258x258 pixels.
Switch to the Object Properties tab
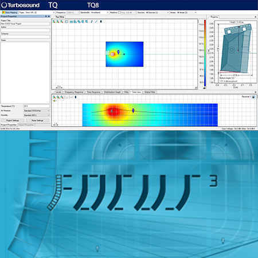pyautogui.click(x=26, y=125)
